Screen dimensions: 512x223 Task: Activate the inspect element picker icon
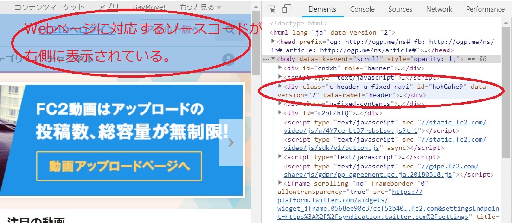click(x=271, y=9)
